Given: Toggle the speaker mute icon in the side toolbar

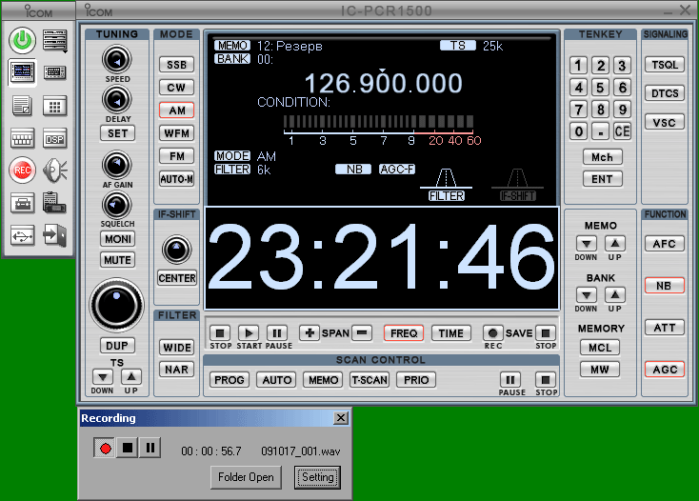Looking at the screenshot, I should pyautogui.click(x=55, y=170).
